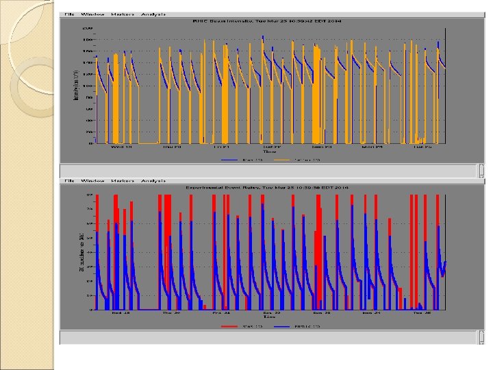The height and width of the screenshot is (370, 493).
Task: Click scrollbar at right of top message area
Action: click(481, 171)
